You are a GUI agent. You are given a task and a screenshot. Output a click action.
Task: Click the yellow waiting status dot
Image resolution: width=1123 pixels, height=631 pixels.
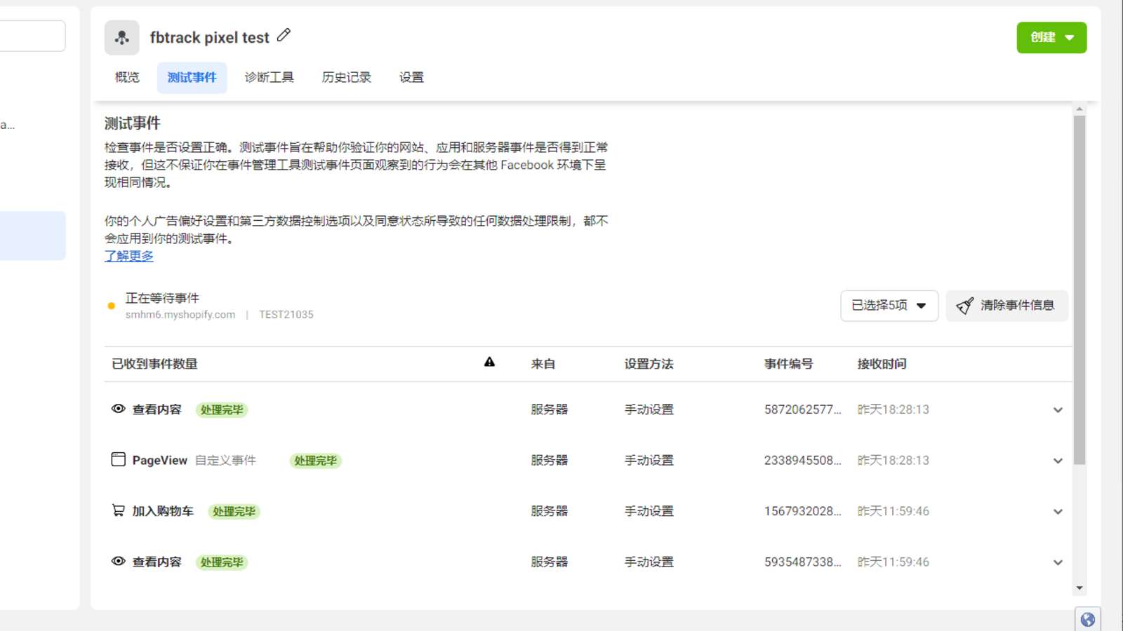pos(111,306)
